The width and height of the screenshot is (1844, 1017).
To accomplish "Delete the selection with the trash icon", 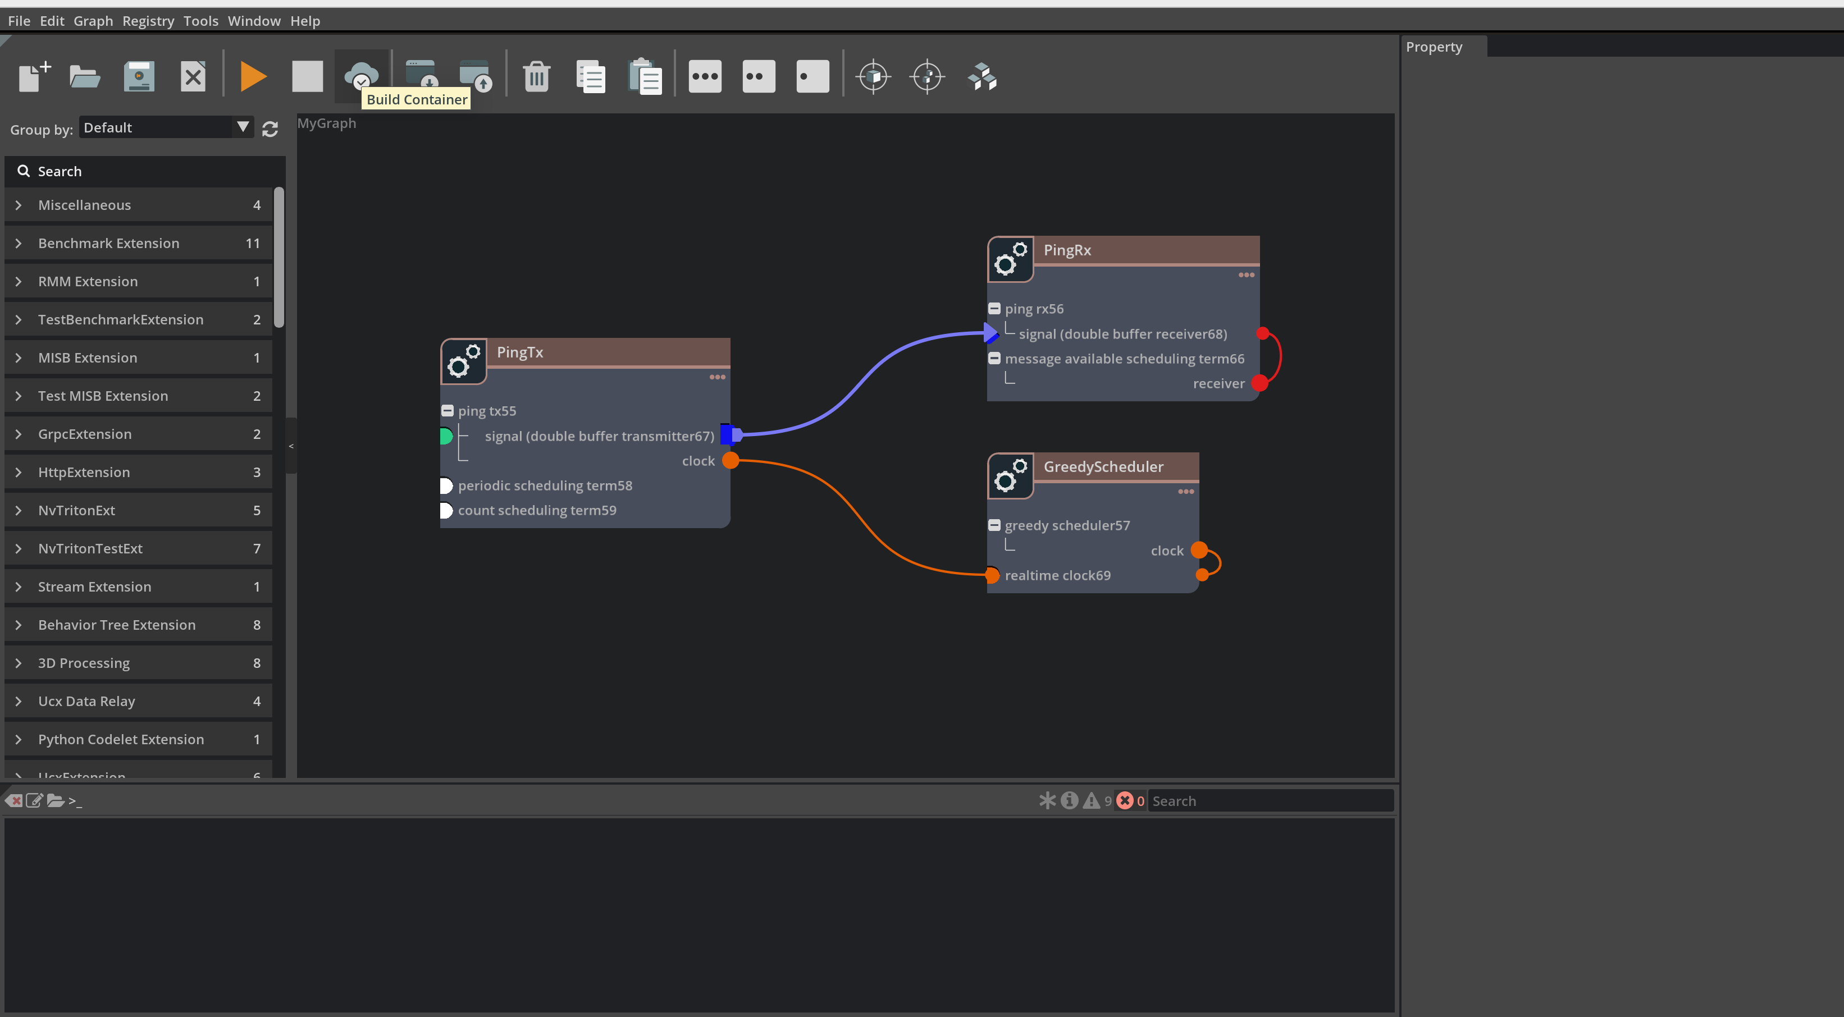I will (536, 76).
